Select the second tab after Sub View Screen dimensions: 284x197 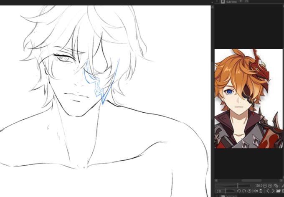pos(246,1)
